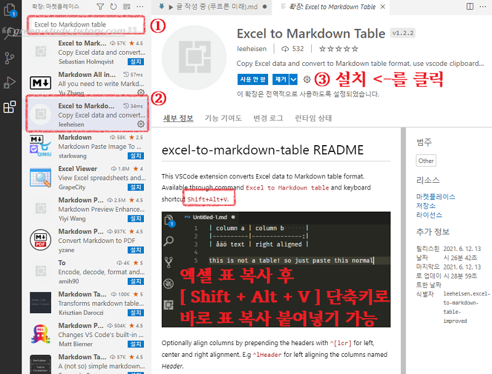Install the Markdown Paste Image extension by starkwang
Image resolution: width=492 pixels, height=374 pixels.
pos(136,156)
